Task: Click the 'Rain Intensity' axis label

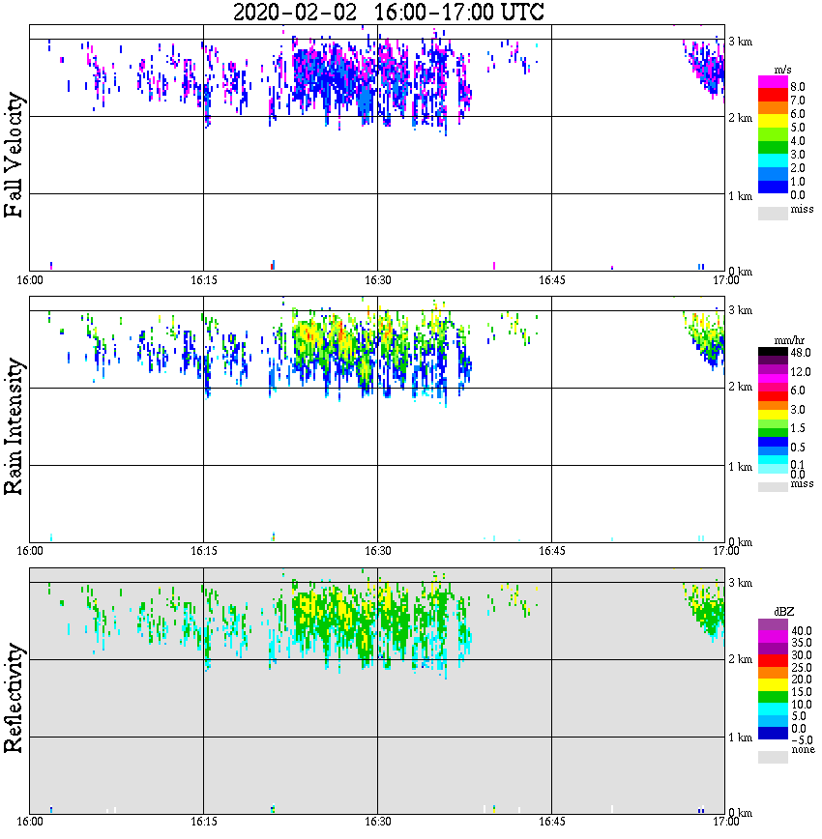Action: [14, 426]
